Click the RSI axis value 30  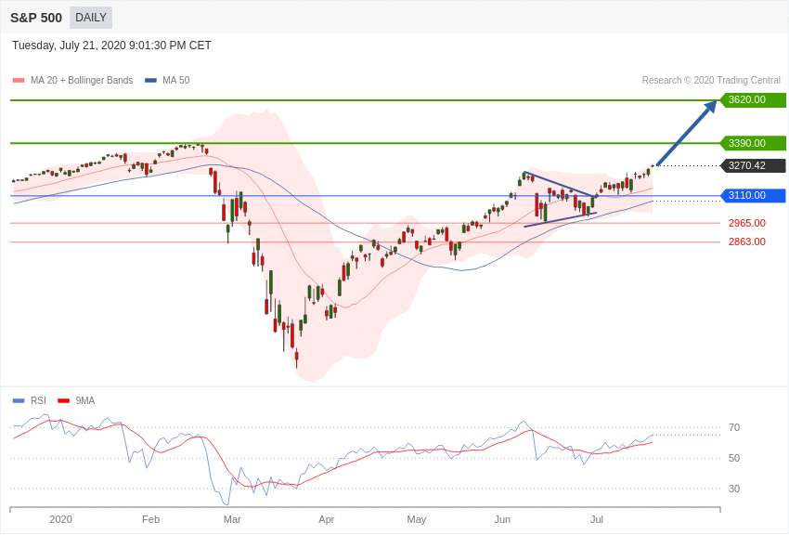(x=734, y=489)
